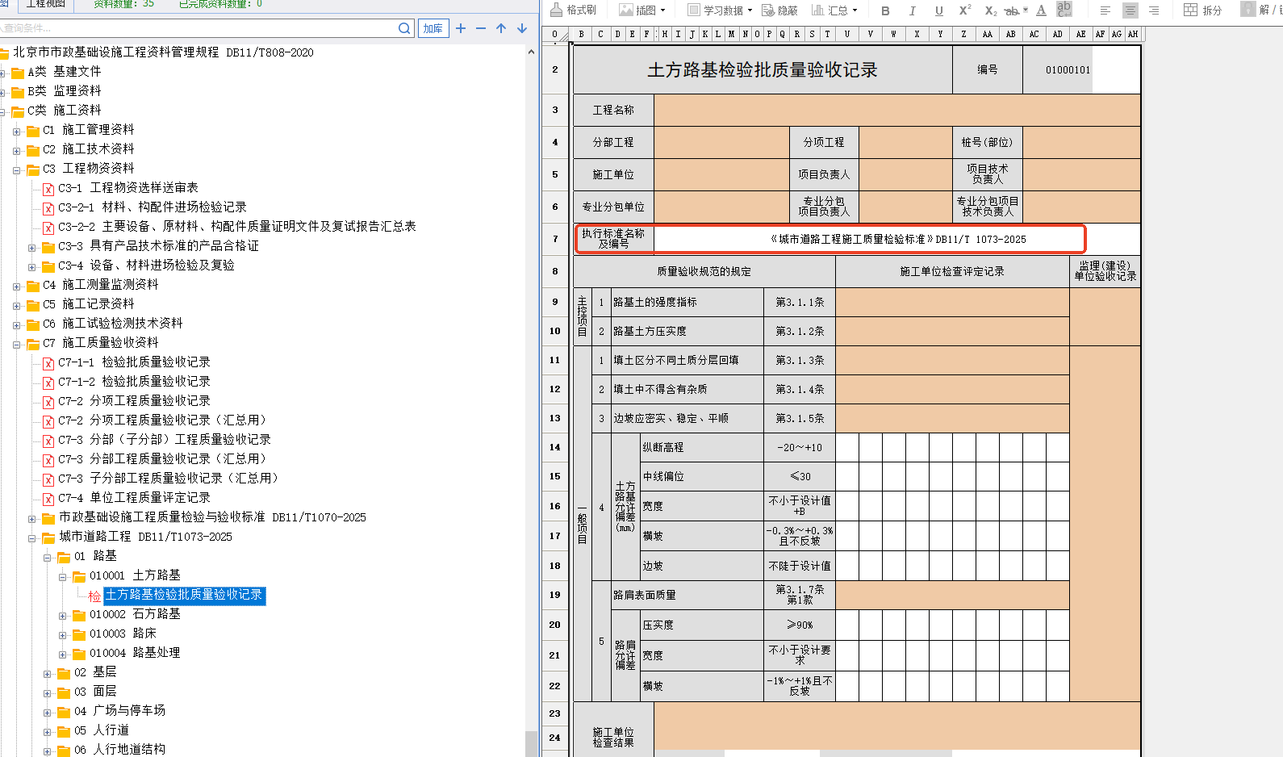Image resolution: width=1283 pixels, height=757 pixels.
Task: Move item down with arrow icon
Action: pos(522,28)
